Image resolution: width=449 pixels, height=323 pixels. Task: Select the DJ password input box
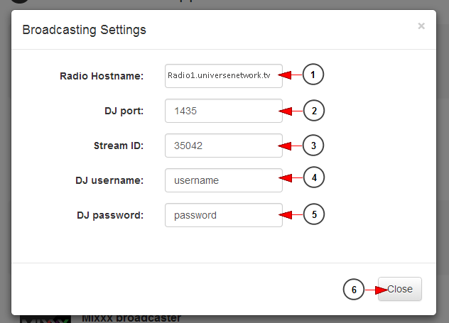click(224, 215)
